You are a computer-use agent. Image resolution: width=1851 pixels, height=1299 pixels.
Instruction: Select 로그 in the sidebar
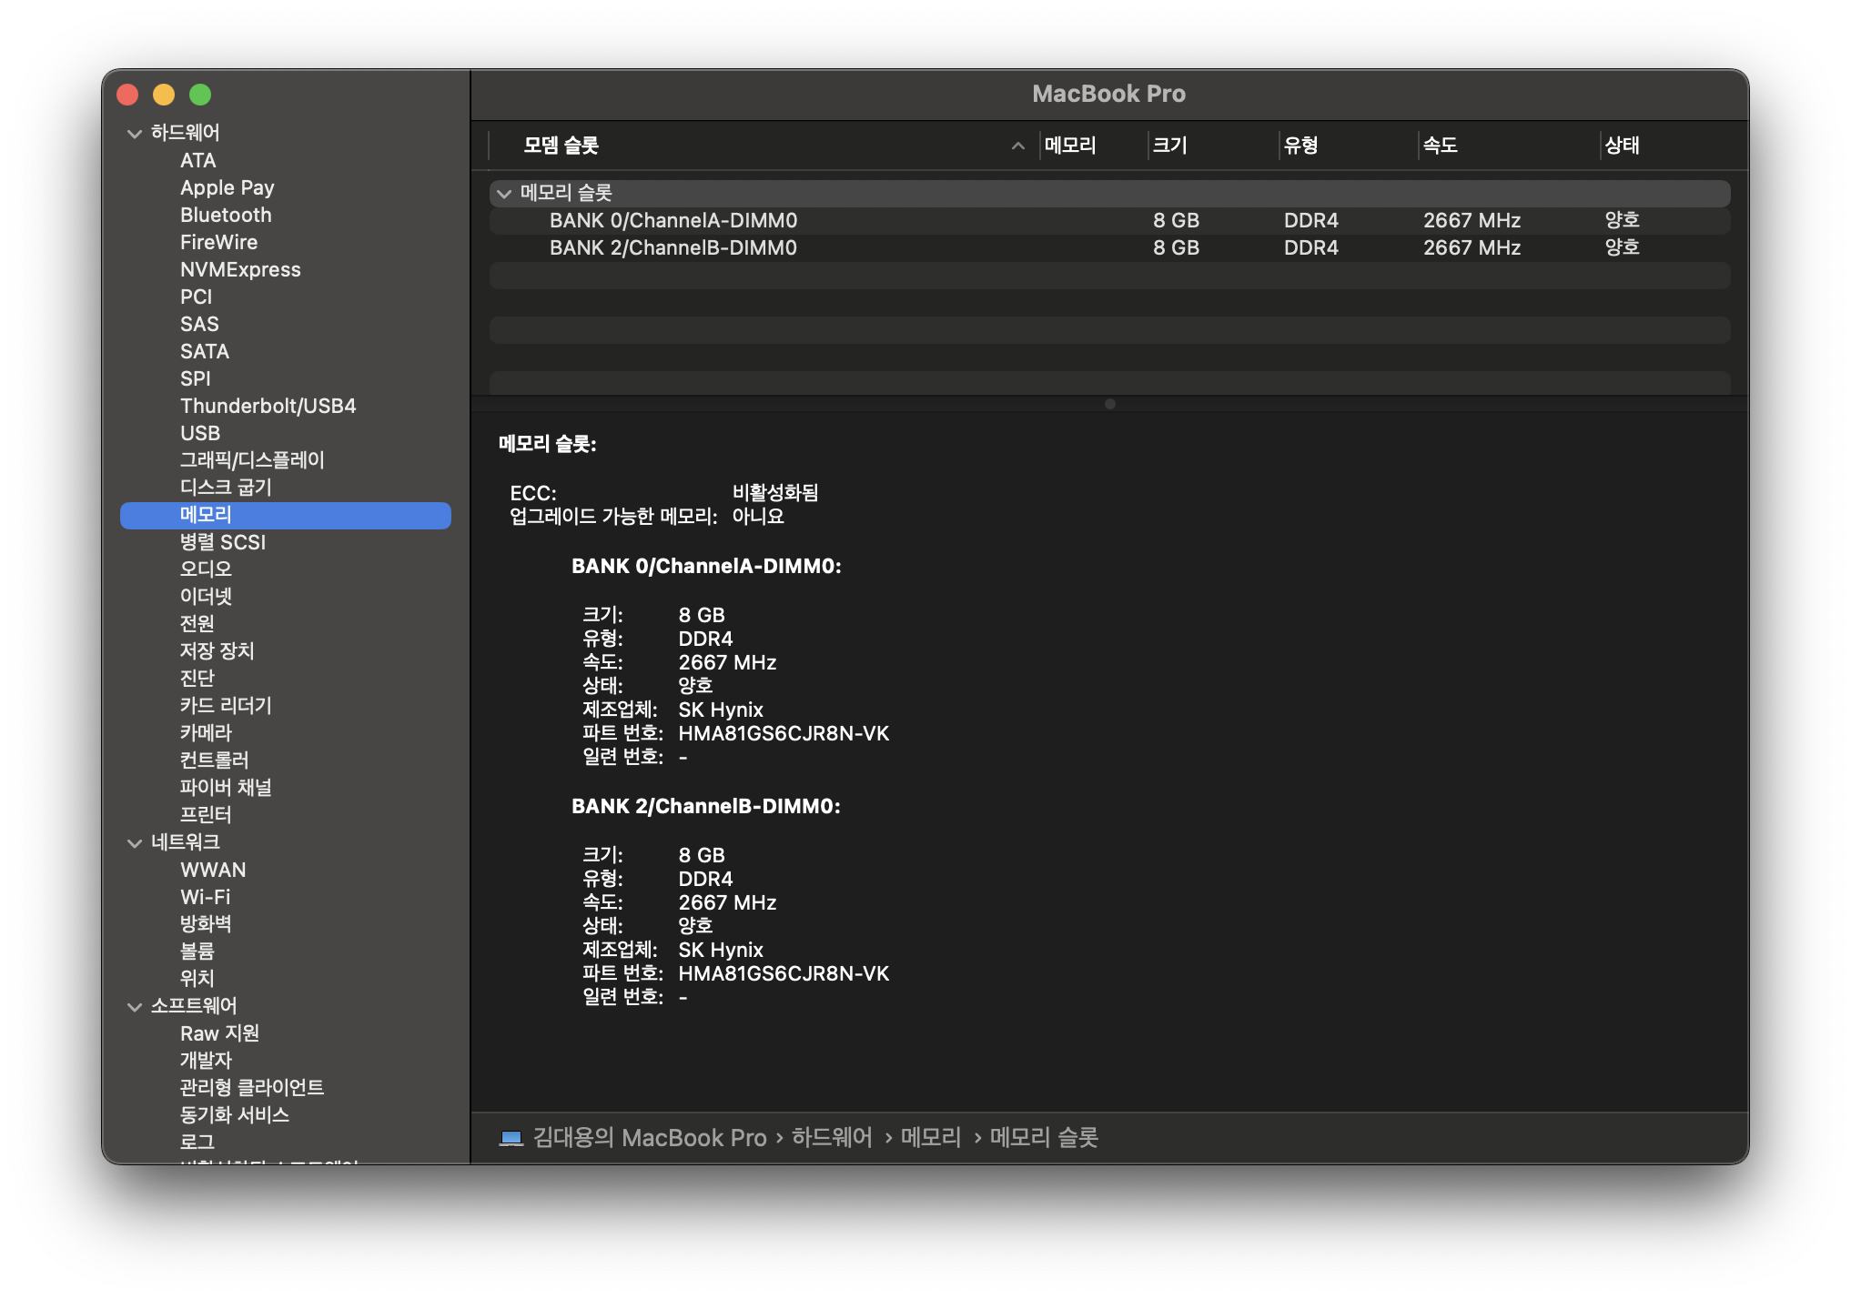(x=197, y=1143)
